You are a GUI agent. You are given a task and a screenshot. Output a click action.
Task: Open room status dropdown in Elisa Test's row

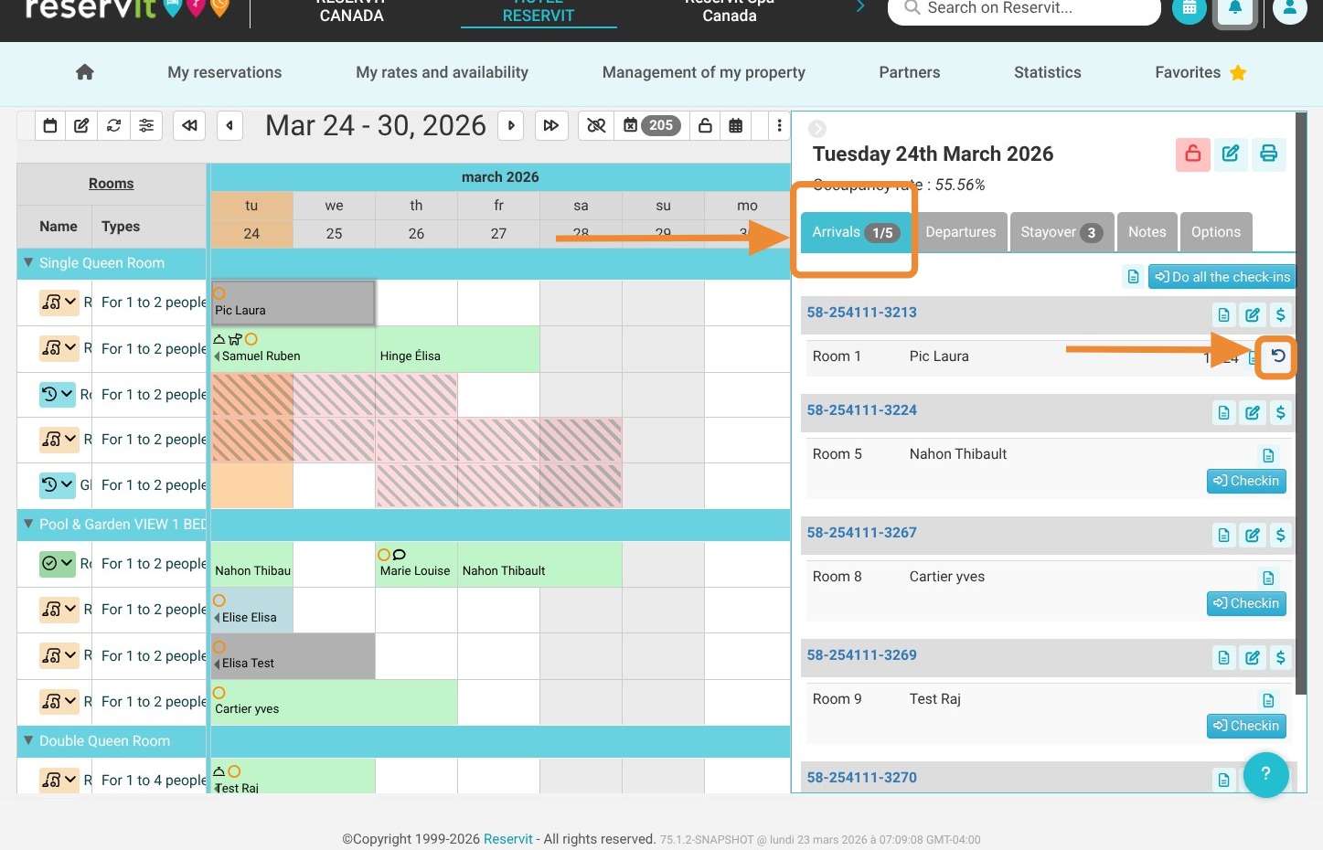pyautogui.click(x=59, y=655)
